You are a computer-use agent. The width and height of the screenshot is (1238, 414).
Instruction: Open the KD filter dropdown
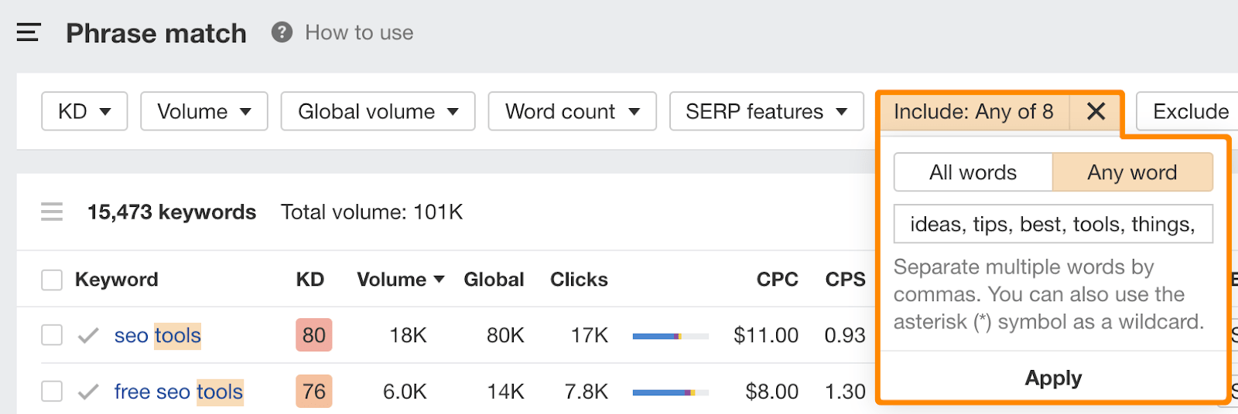point(84,112)
